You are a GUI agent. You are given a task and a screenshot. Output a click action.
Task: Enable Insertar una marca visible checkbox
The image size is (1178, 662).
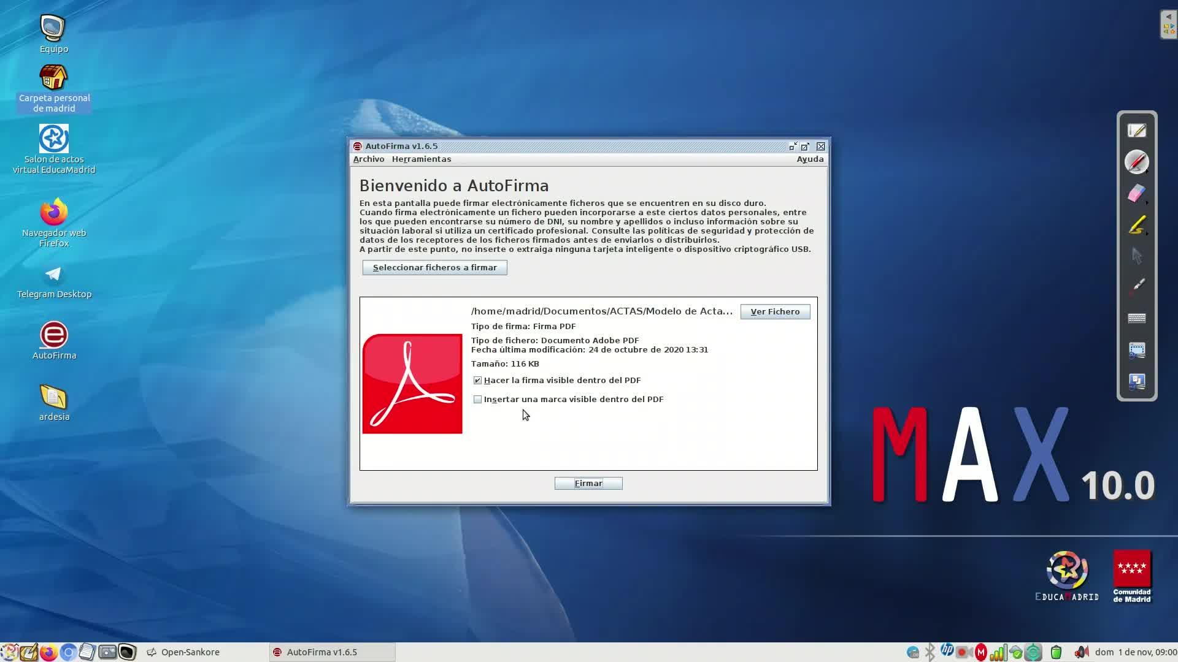477,400
